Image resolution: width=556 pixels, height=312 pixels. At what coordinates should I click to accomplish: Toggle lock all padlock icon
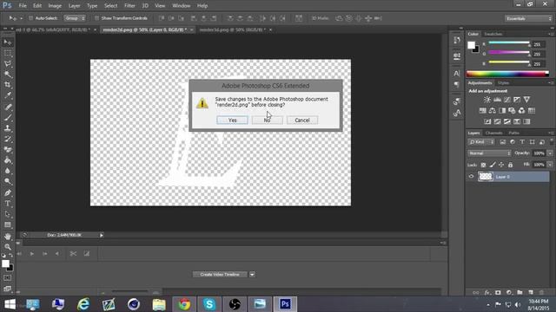[x=510, y=165]
